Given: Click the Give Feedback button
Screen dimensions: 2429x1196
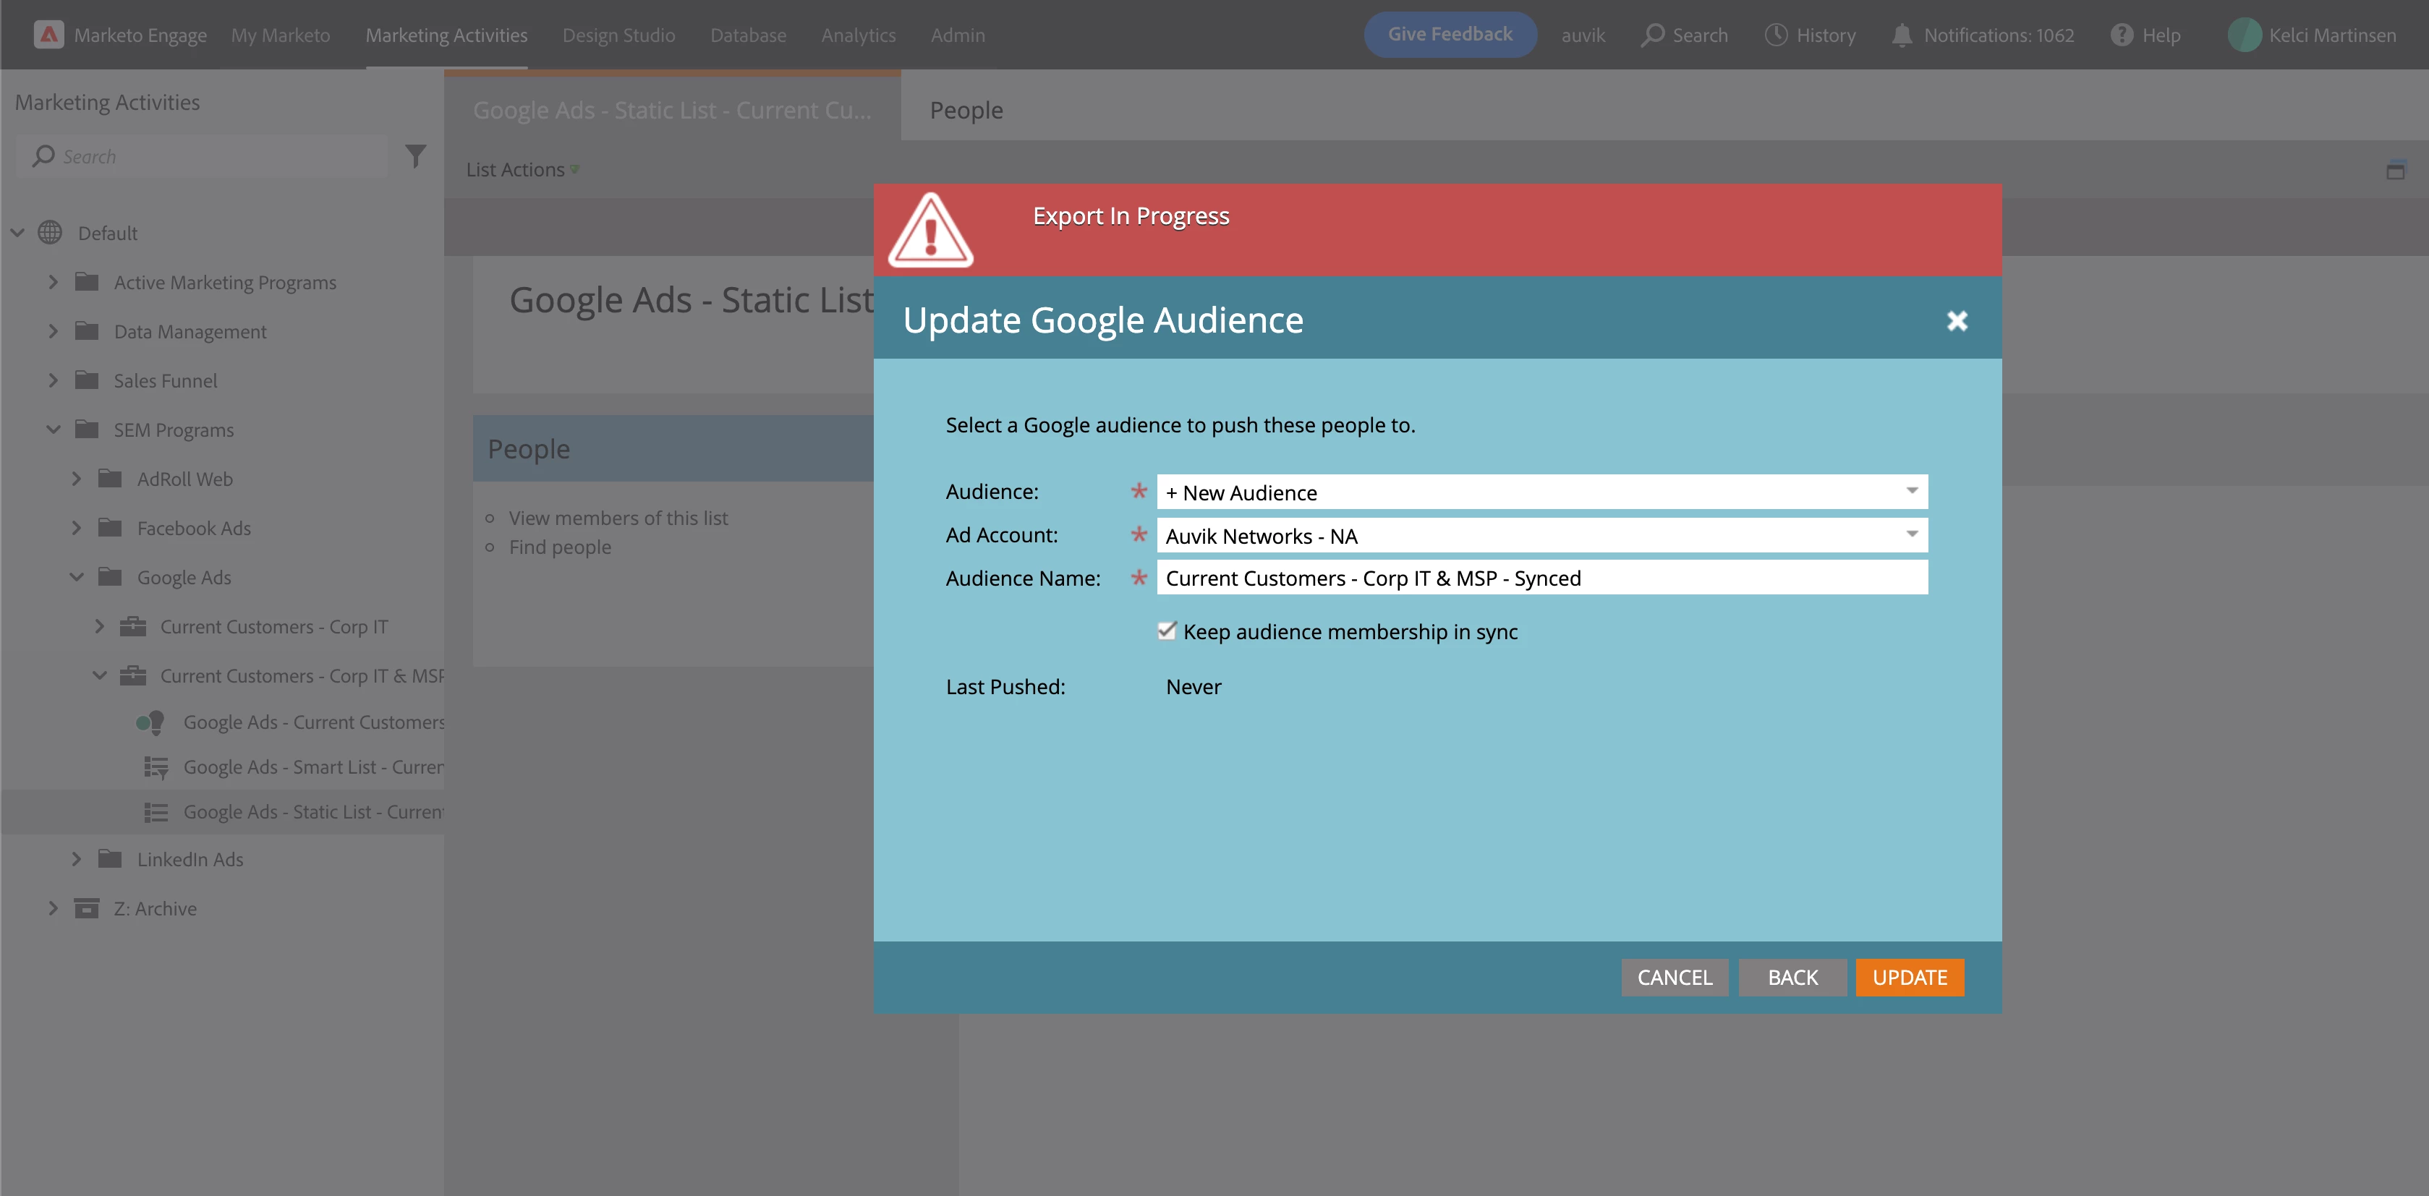Looking at the screenshot, I should tap(1450, 35).
